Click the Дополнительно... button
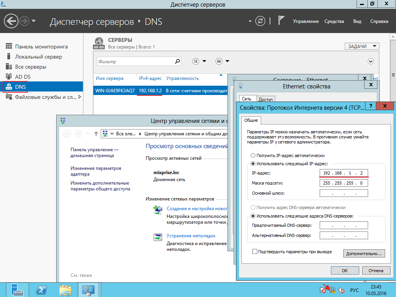Viewport: 396px width, 297px height. pyautogui.click(x=363, y=254)
